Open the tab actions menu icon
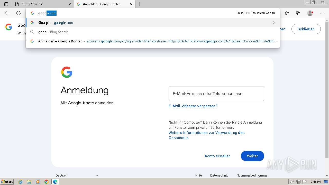 [6, 4]
